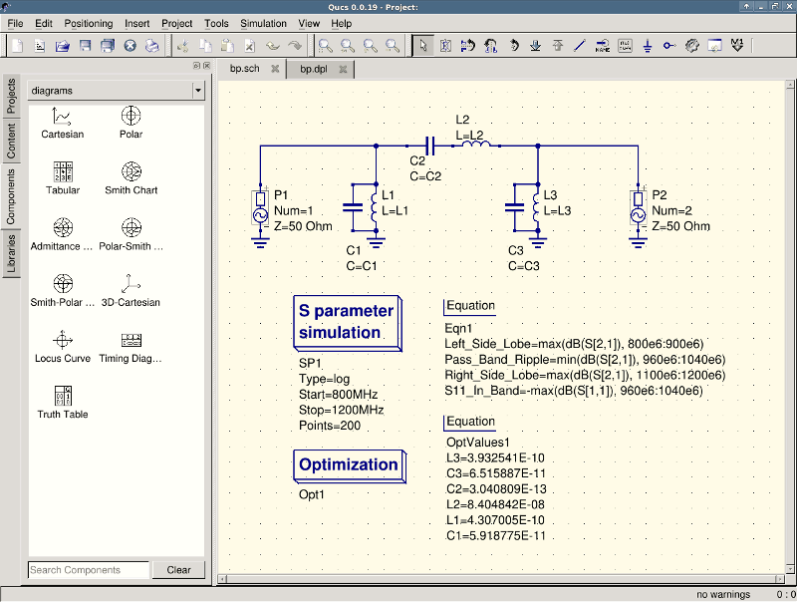
Task: Select the Wire Label (NAME) tool
Action: [x=603, y=46]
